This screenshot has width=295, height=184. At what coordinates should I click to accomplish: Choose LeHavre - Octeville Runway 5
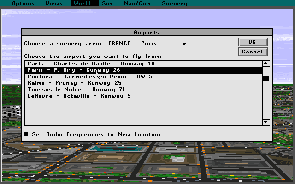[x=79, y=96]
